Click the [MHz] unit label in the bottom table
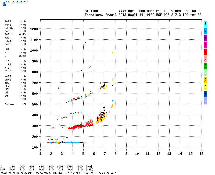 coord(90,170)
